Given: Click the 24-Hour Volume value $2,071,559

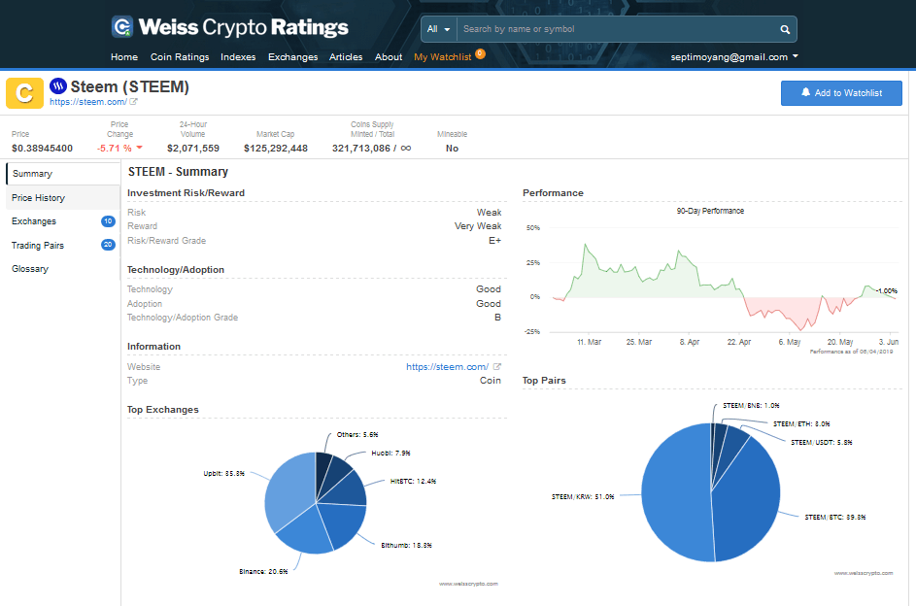Looking at the screenshot, I should click(193, 149).
